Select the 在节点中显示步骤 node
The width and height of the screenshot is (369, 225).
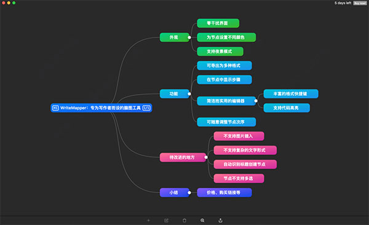coord(224,80)
